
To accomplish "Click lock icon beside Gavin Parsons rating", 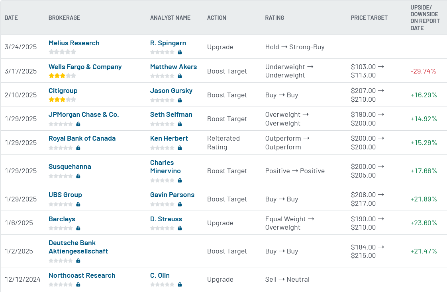I will point(180,204).
